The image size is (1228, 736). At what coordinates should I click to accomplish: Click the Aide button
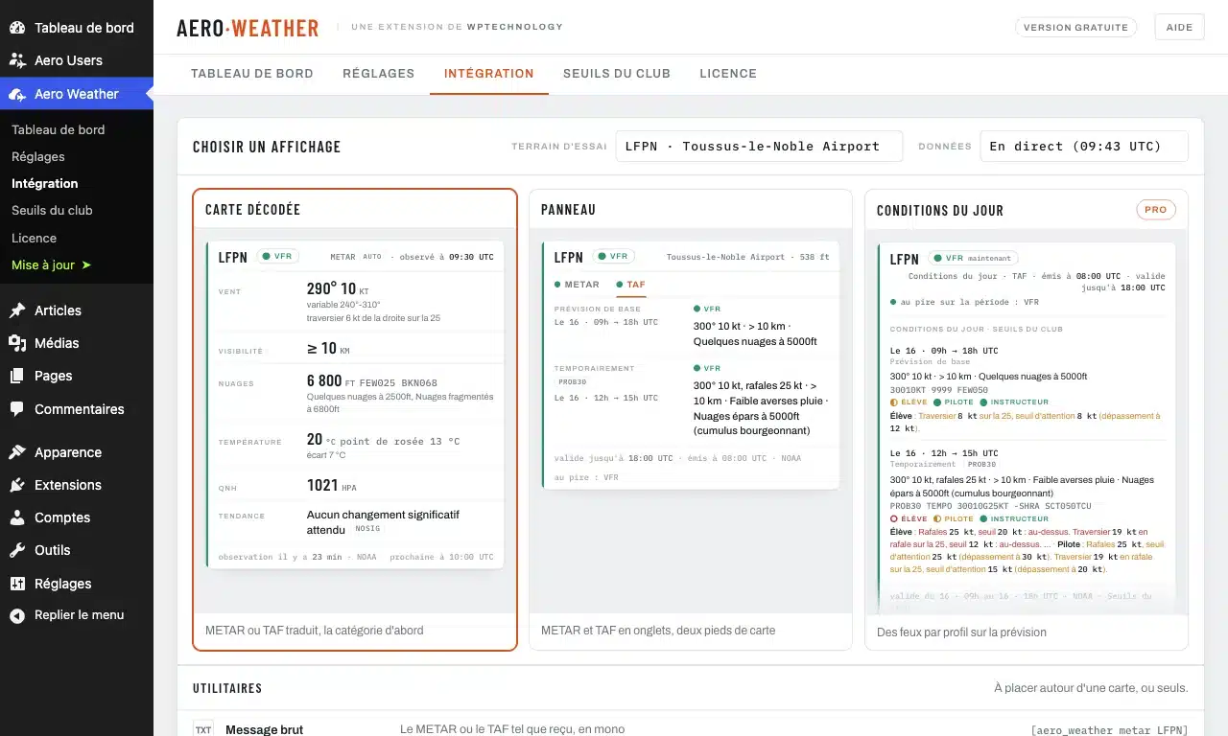click(1179, 27)
